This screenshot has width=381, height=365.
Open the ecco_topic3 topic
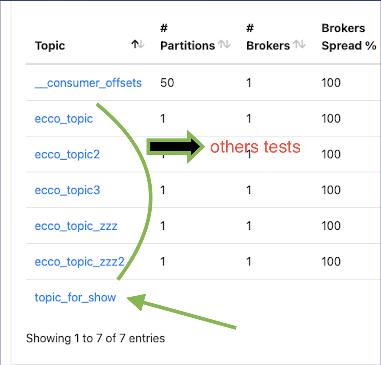coord(67,190)
